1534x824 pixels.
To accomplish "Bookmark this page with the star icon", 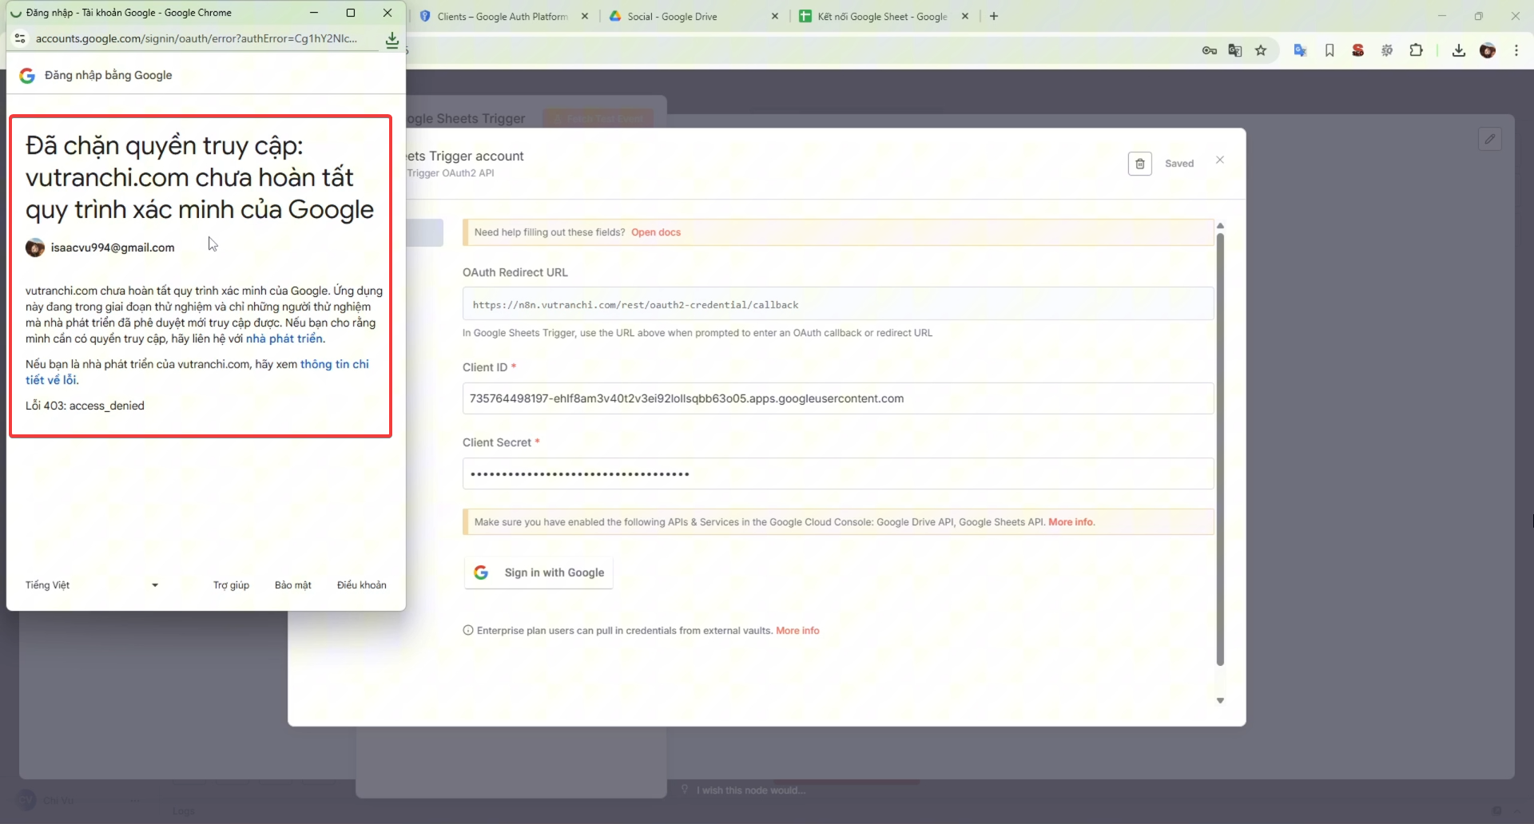I will pyautogui.click(x=1261, y=50).
